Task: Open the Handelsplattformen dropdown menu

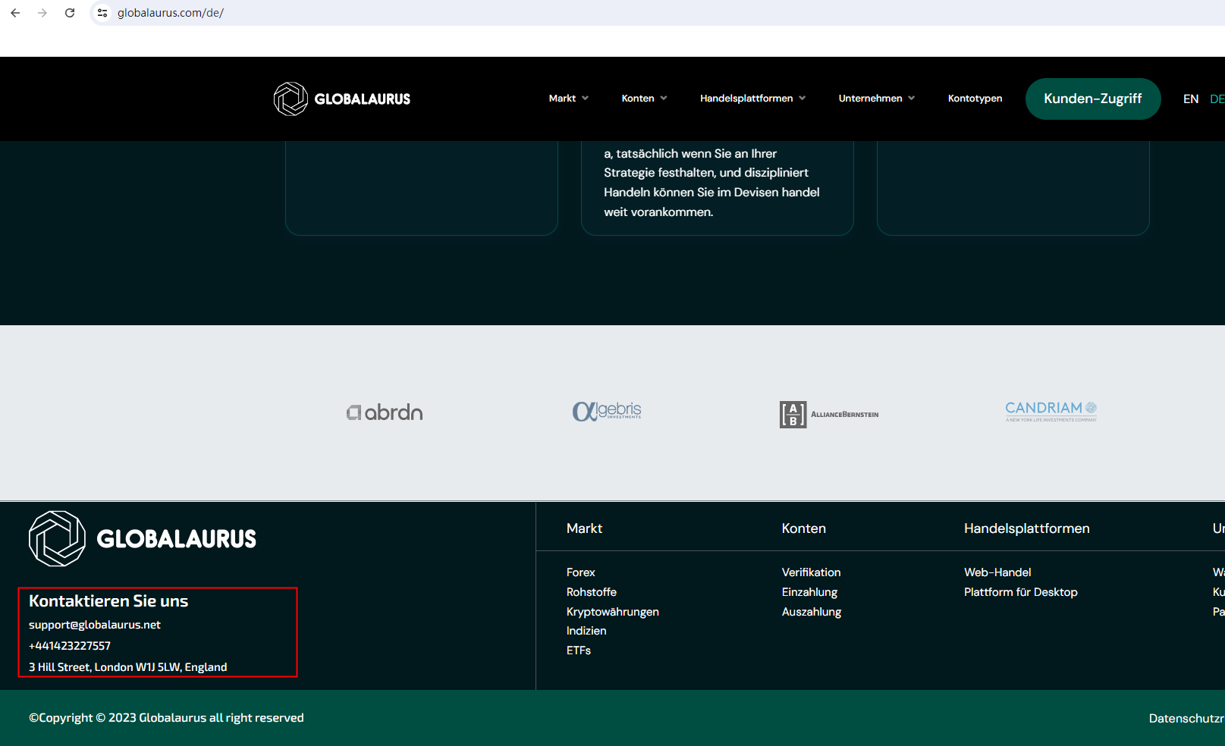Action: (x=752, y=99)
